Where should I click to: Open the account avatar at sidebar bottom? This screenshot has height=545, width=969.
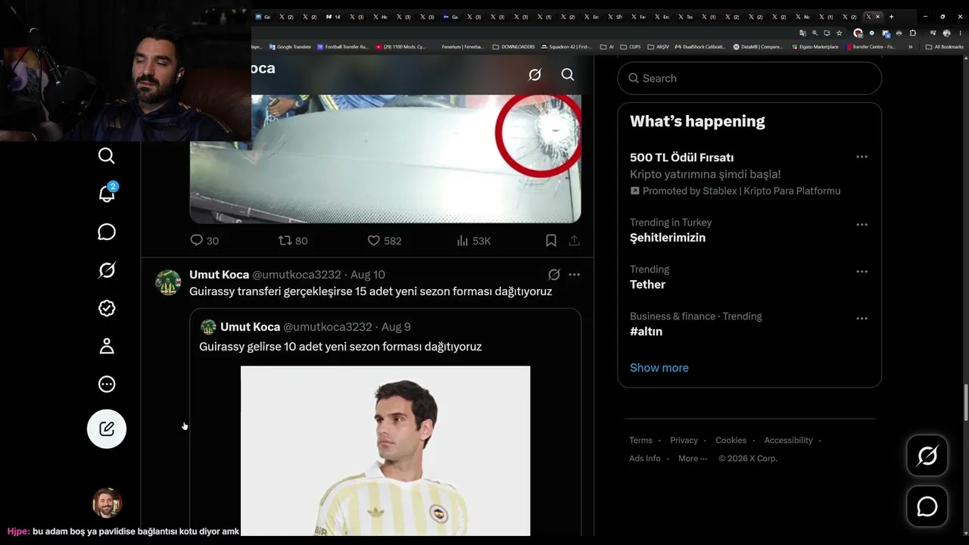click(107, 503)
